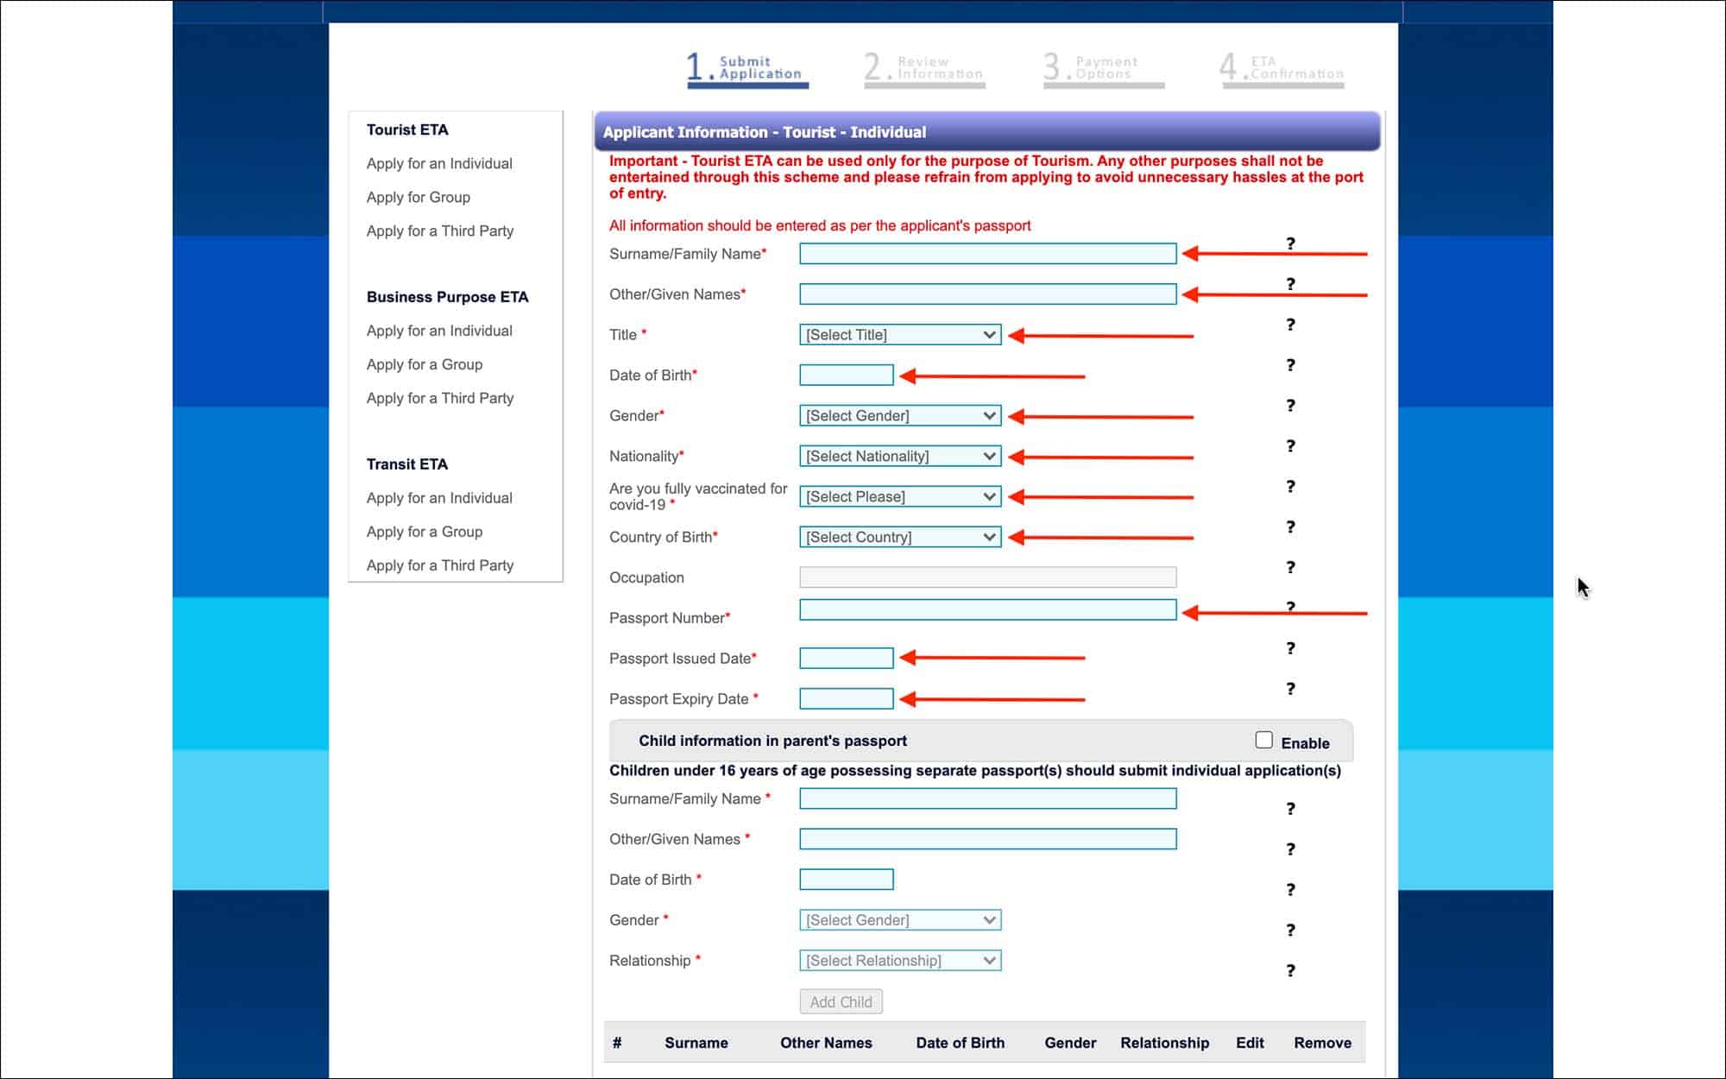
Task: Show help for Passport Issued Date
Action: pos(1290,648)
